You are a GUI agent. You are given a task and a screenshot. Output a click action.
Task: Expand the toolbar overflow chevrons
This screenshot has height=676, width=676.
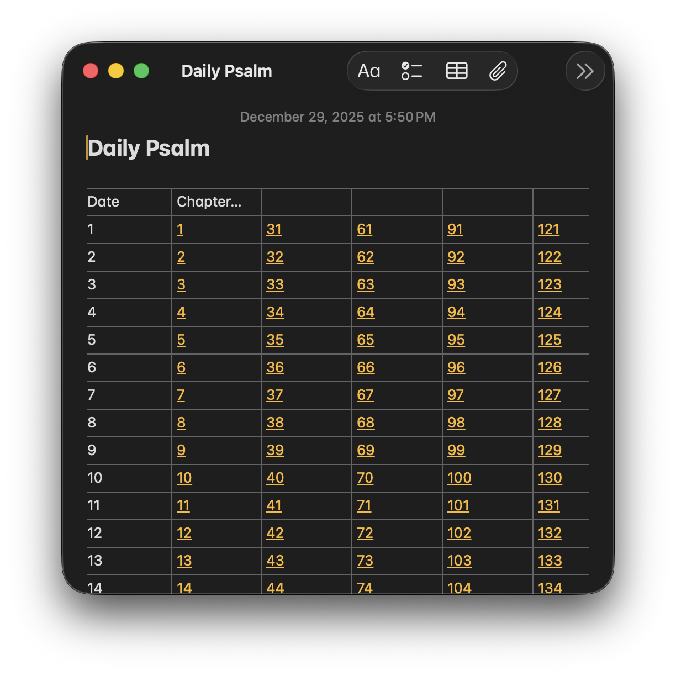click(585, 71)
